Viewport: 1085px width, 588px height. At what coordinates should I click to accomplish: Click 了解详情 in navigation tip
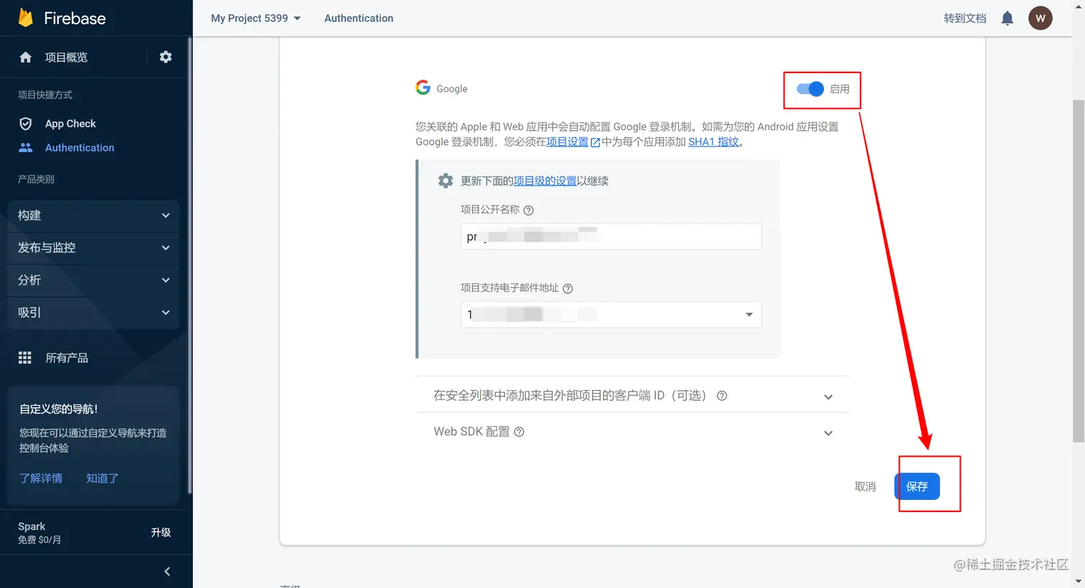[41, 478]
